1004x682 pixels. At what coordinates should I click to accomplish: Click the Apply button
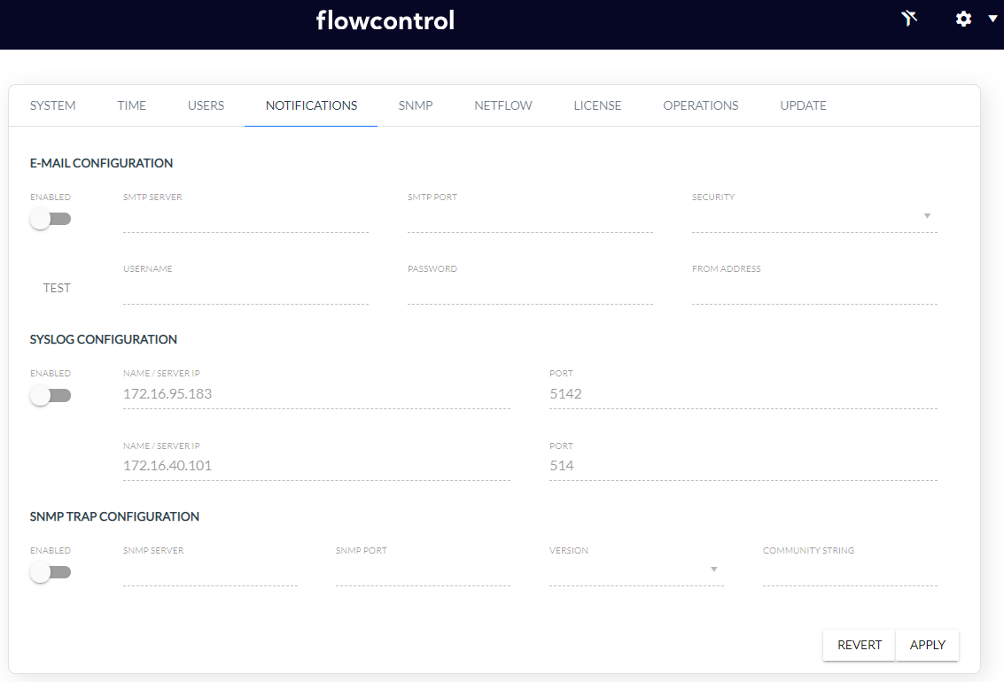pos(927,645)
